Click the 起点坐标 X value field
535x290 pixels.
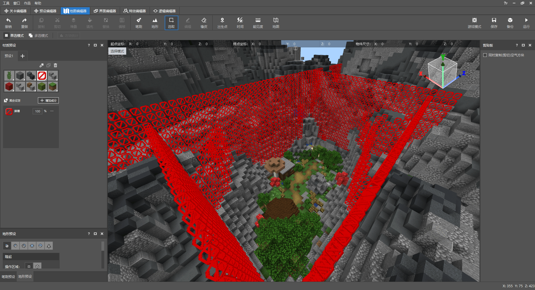148,44
